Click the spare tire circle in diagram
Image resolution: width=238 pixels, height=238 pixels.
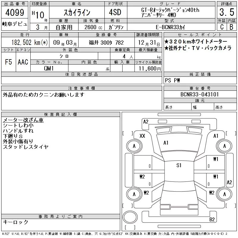point(130,217)
